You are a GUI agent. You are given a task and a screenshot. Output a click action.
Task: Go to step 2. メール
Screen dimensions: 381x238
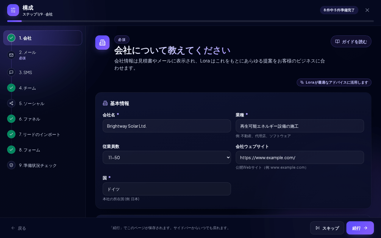43,55
